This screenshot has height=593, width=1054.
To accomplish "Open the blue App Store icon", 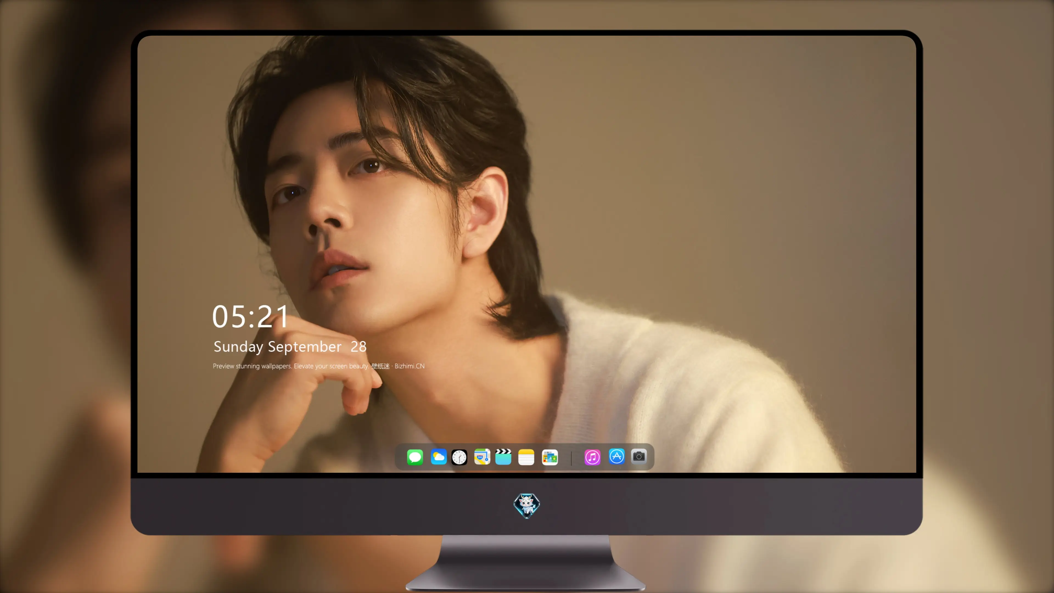I will tap(616, 456).
